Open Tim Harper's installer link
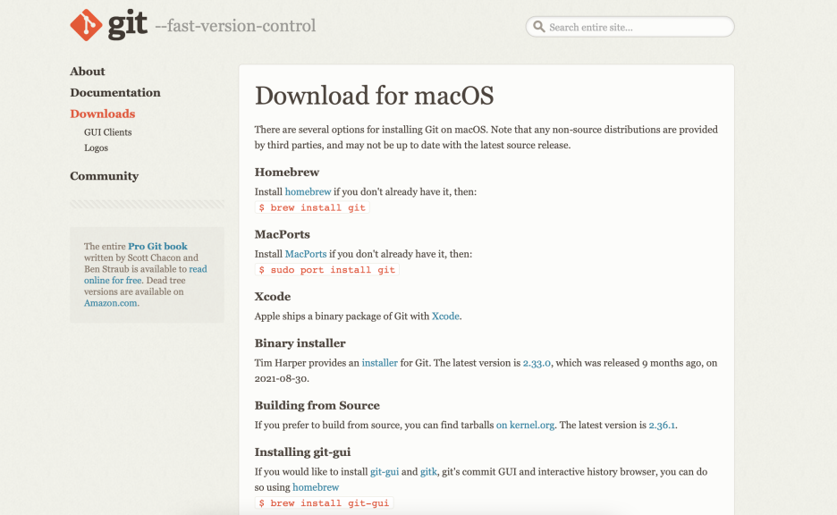The width and height of the screenshot is (837, 515). 379,363
